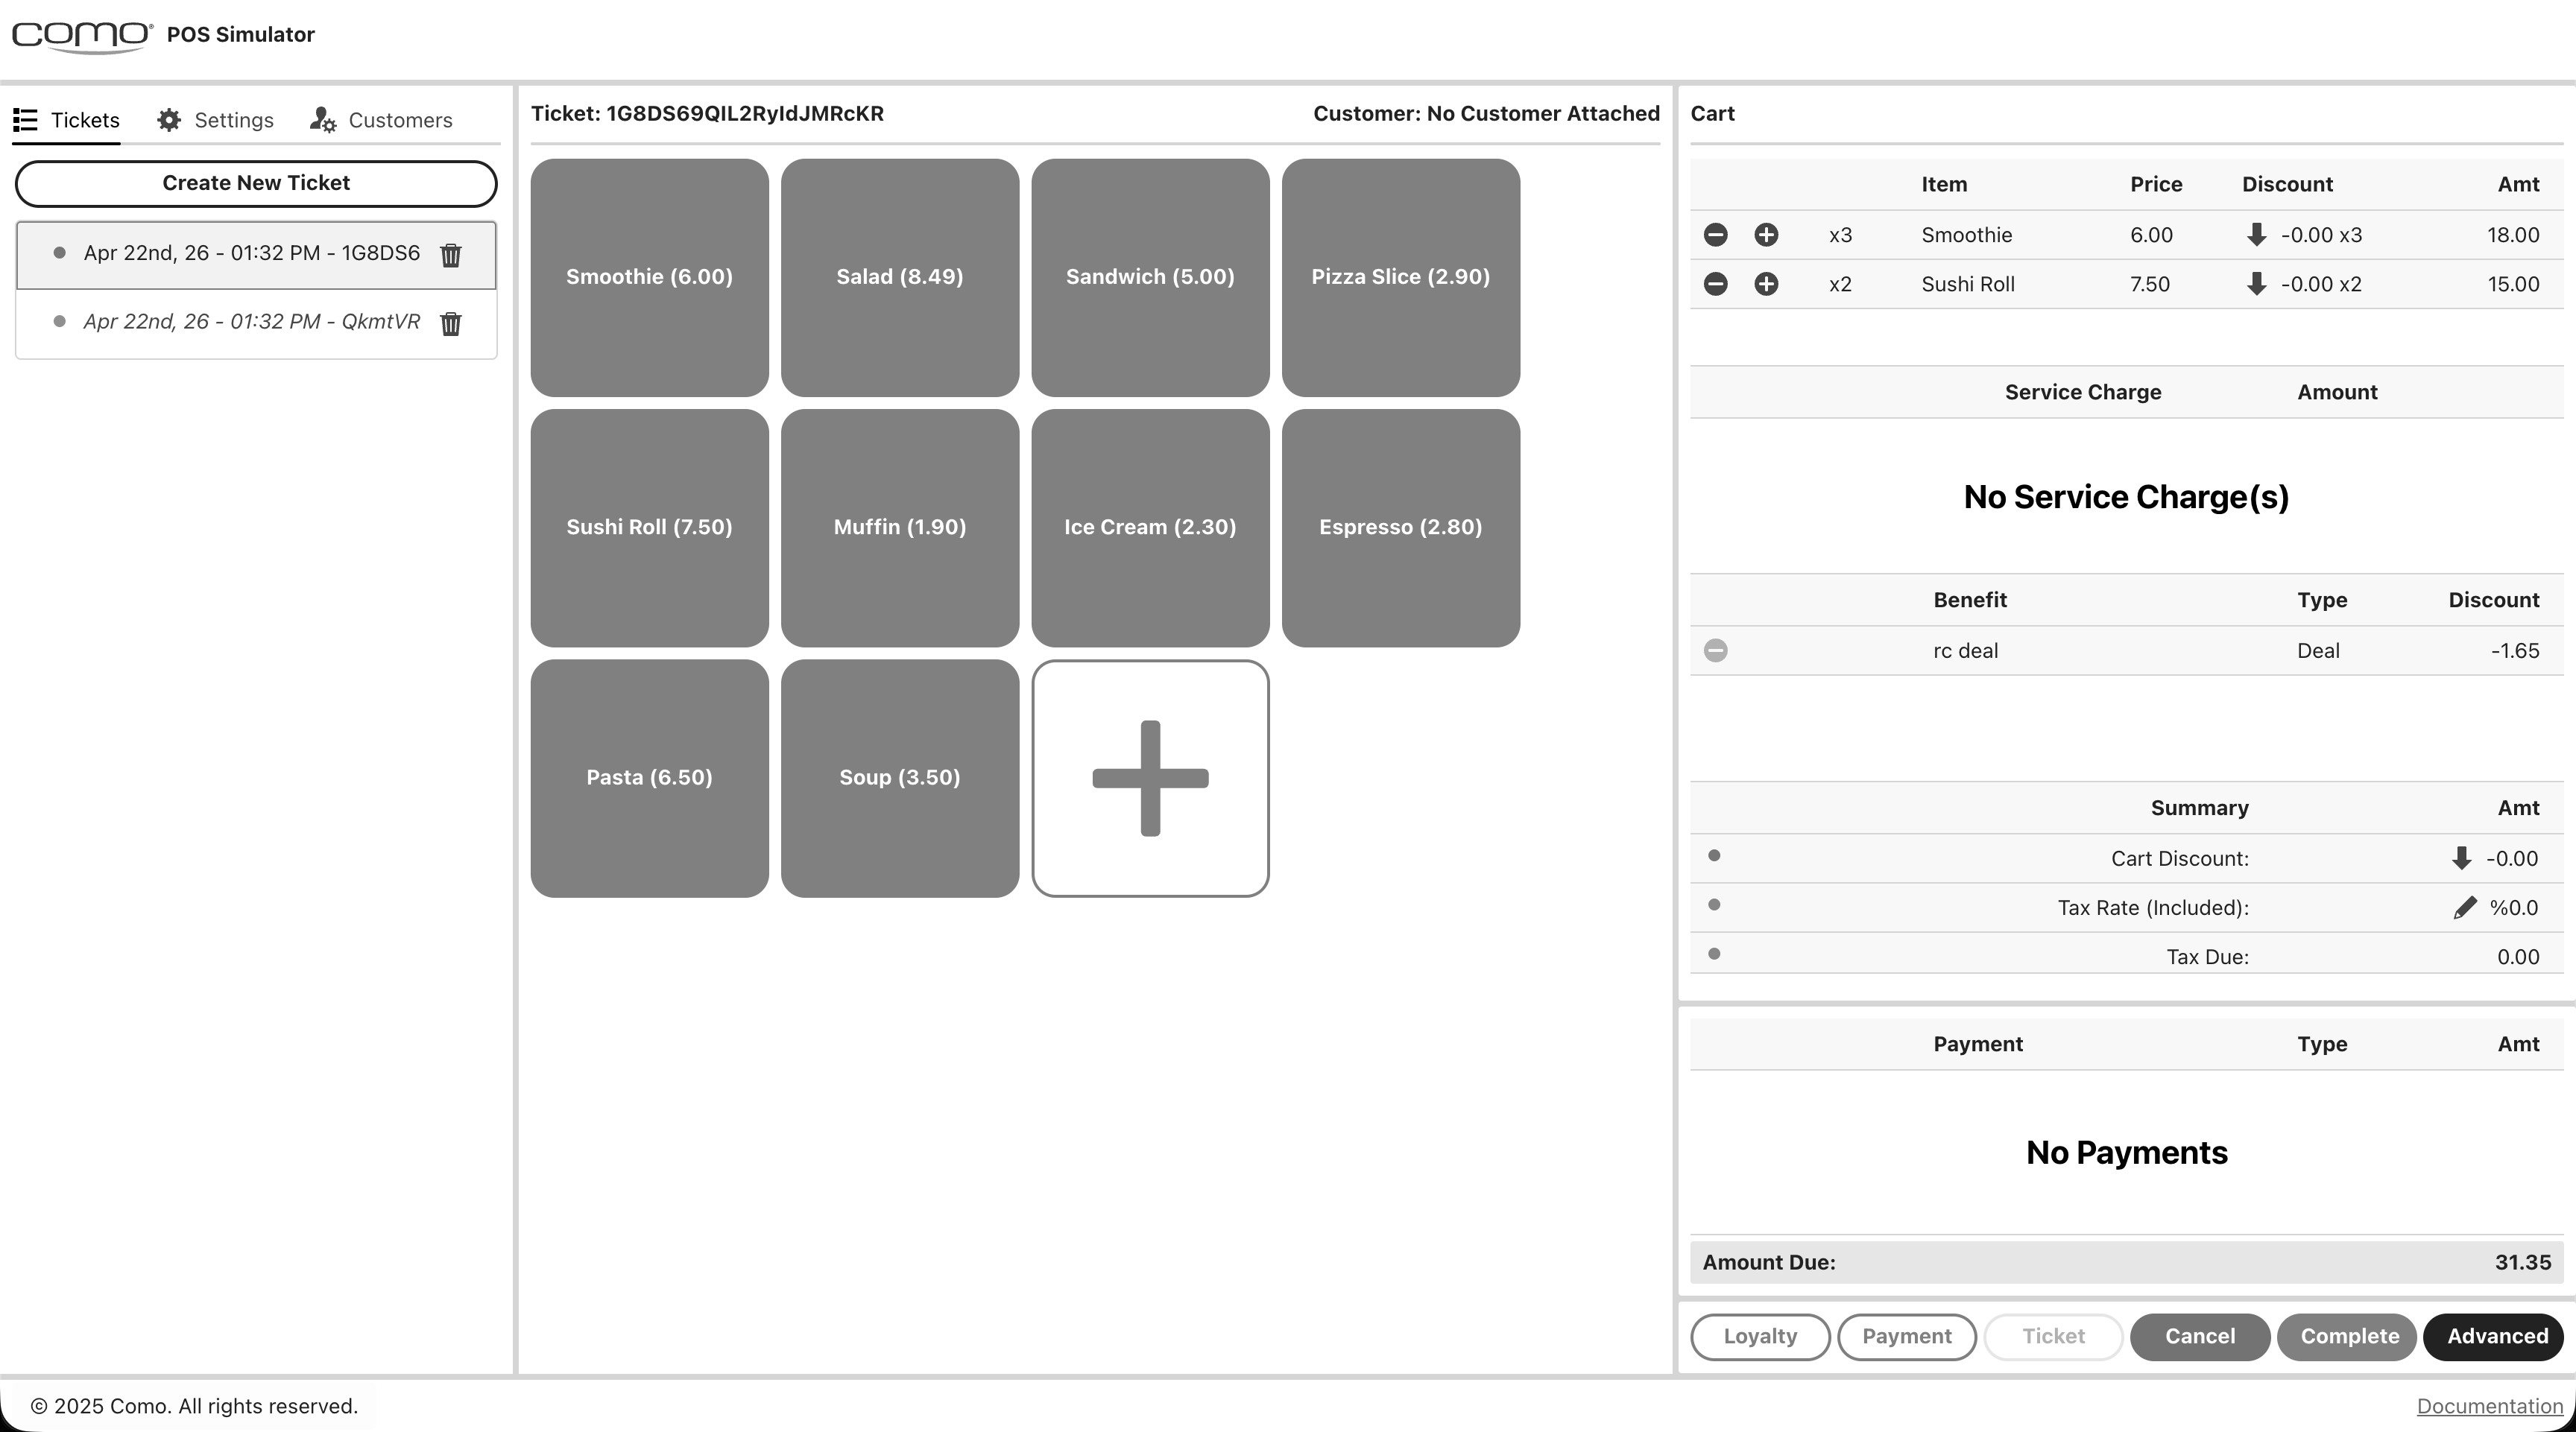Delete ticket QkmtVR with trash icon

coord(451,324)
